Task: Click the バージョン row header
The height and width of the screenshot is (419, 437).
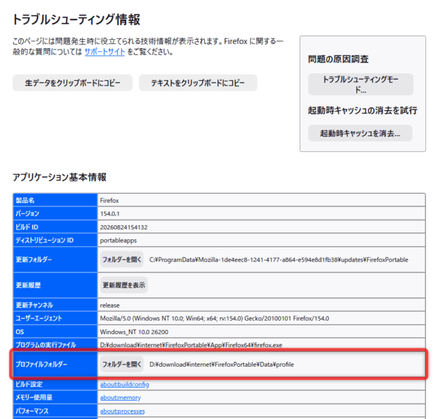Action: pos(55,214)
